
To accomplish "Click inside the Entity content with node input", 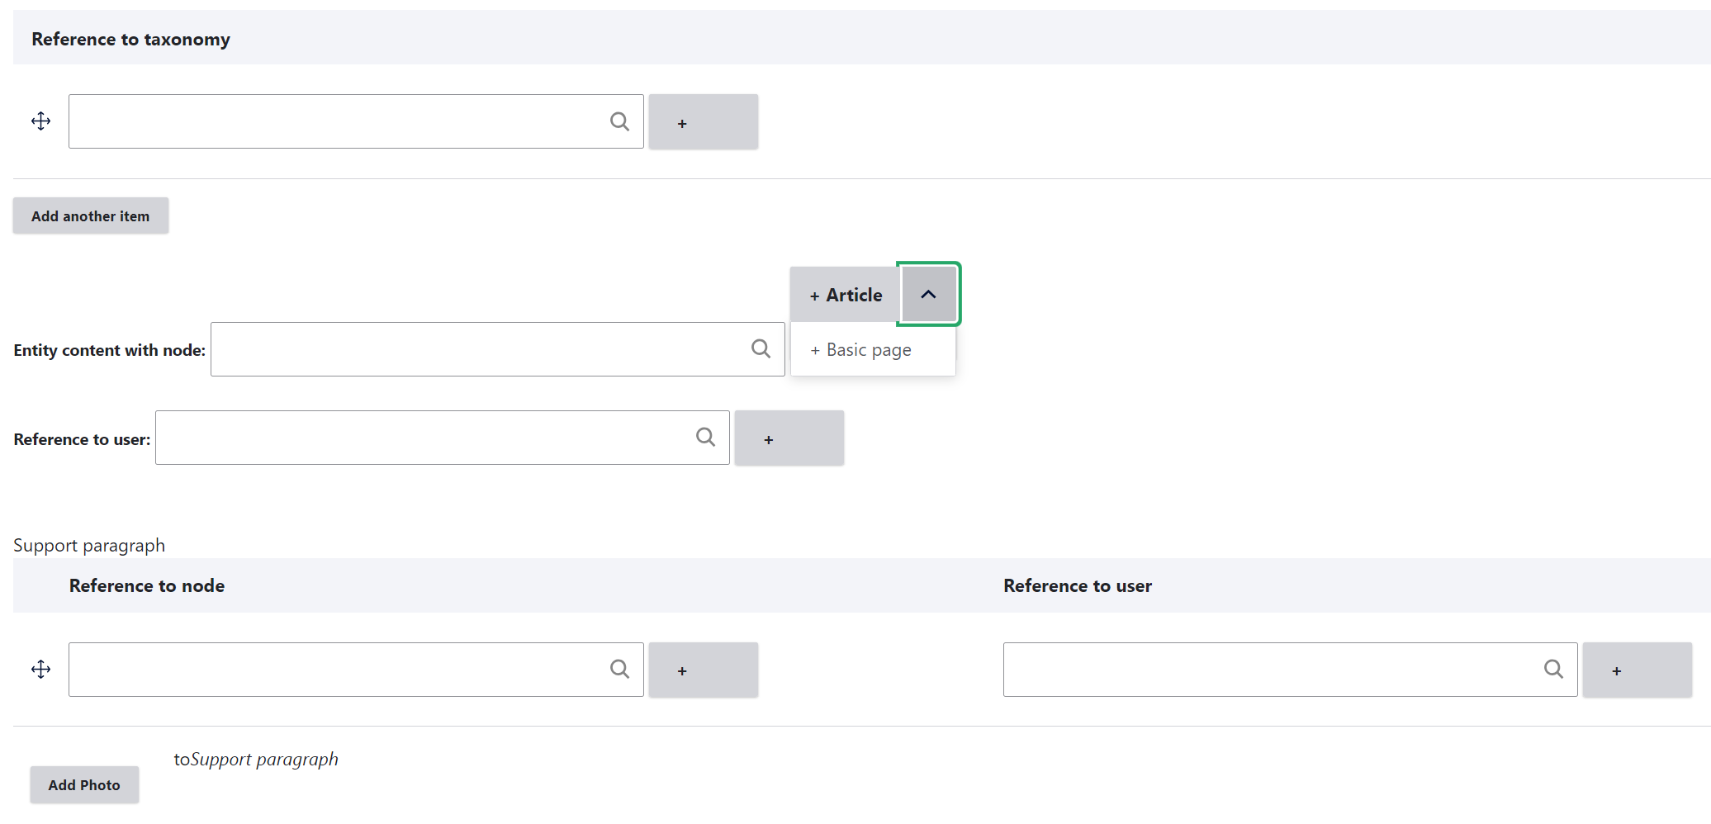I will pos(495,348).
